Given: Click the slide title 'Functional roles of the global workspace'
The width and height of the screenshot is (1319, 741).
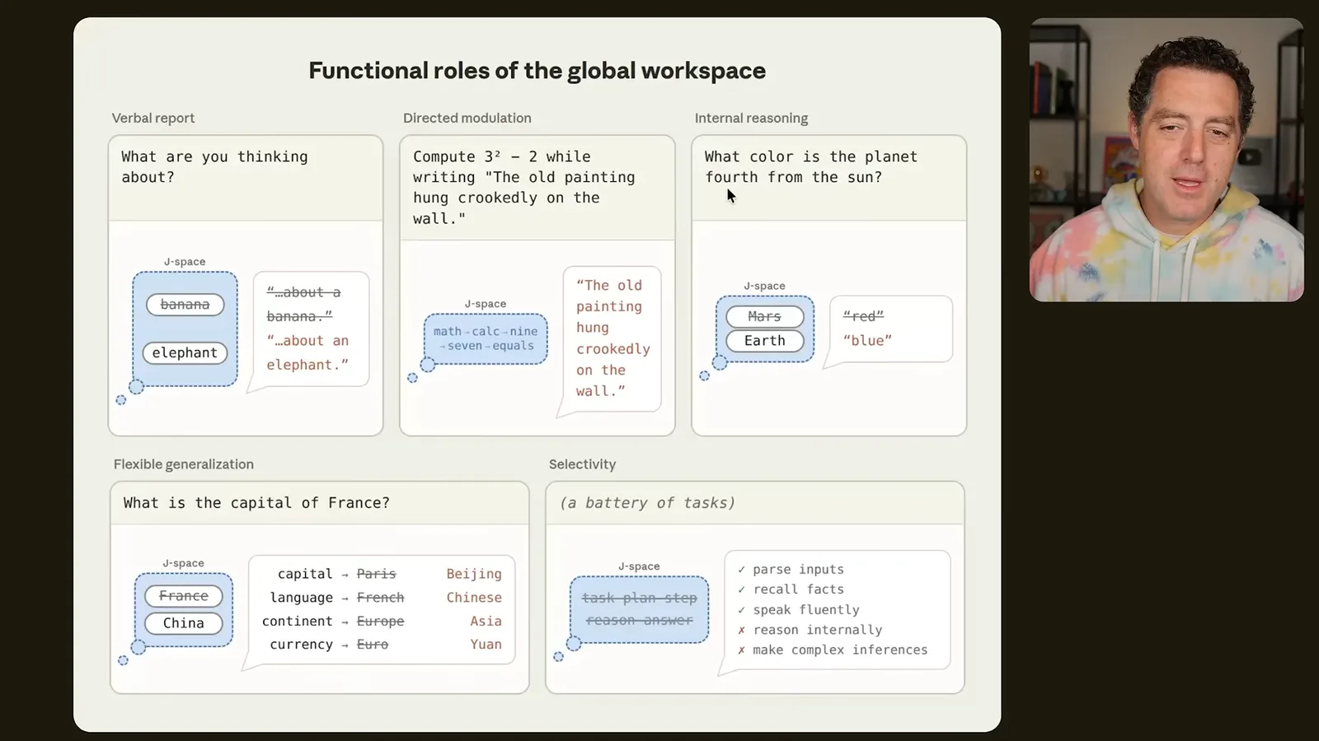Looking at the screenshot, I should (x=537, y=71).
